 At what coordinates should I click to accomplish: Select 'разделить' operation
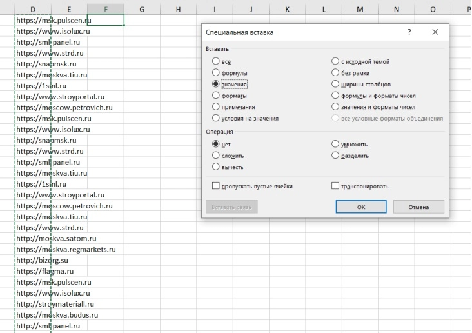pyautogui.click(x=335, y=156)
